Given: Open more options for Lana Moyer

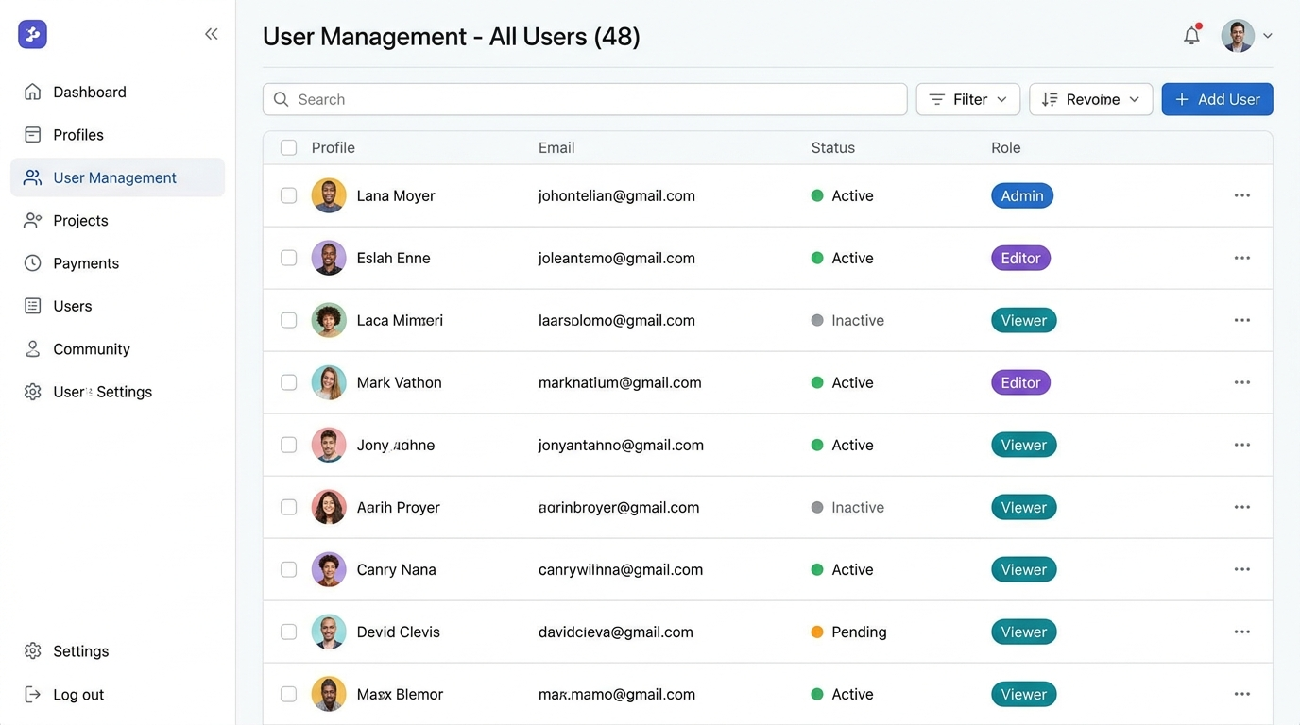Looking at the screenshot, I should (1242, 195).
